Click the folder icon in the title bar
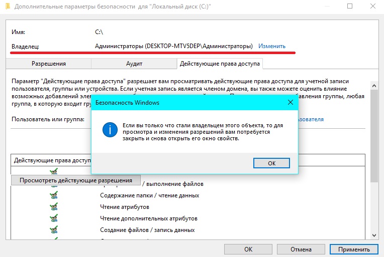Image resolution: width=384 pixels, height=257 pixels. point(8,7)
